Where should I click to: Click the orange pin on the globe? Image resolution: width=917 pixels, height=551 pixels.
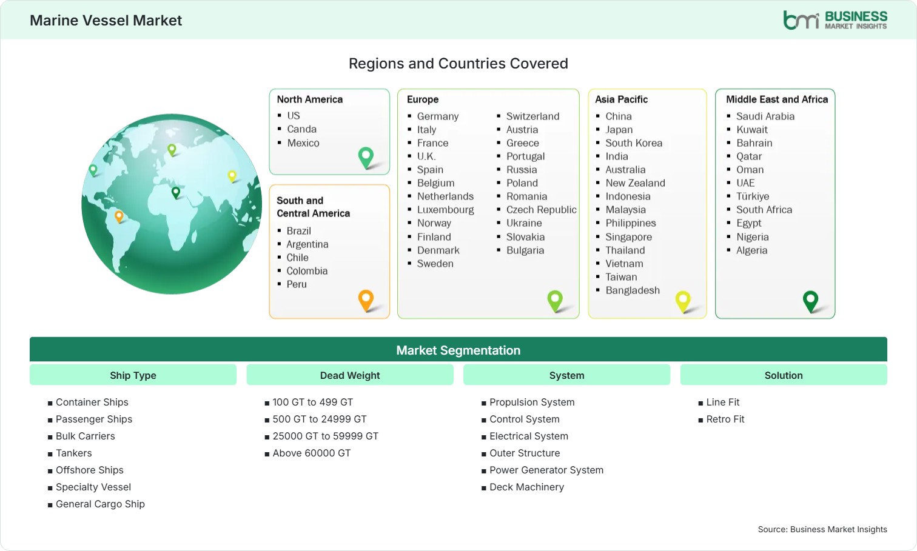pyautogui.click(x=119, y=216)
